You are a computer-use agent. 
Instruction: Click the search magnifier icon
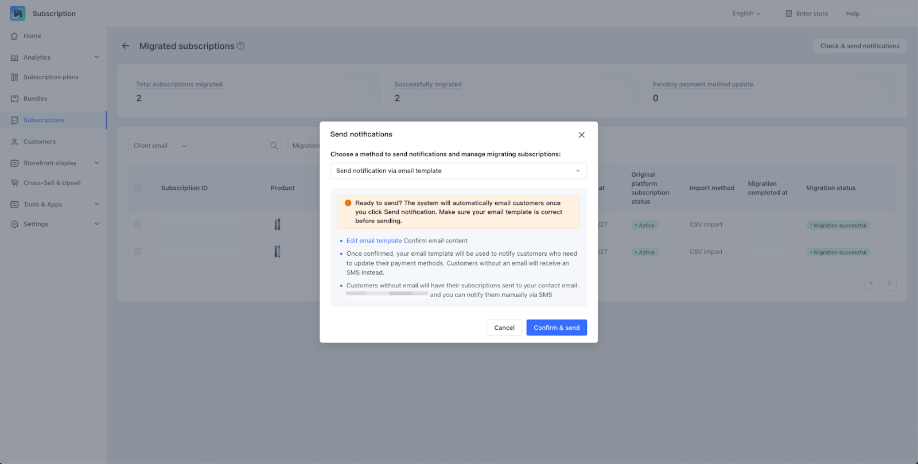pos(274,146)
